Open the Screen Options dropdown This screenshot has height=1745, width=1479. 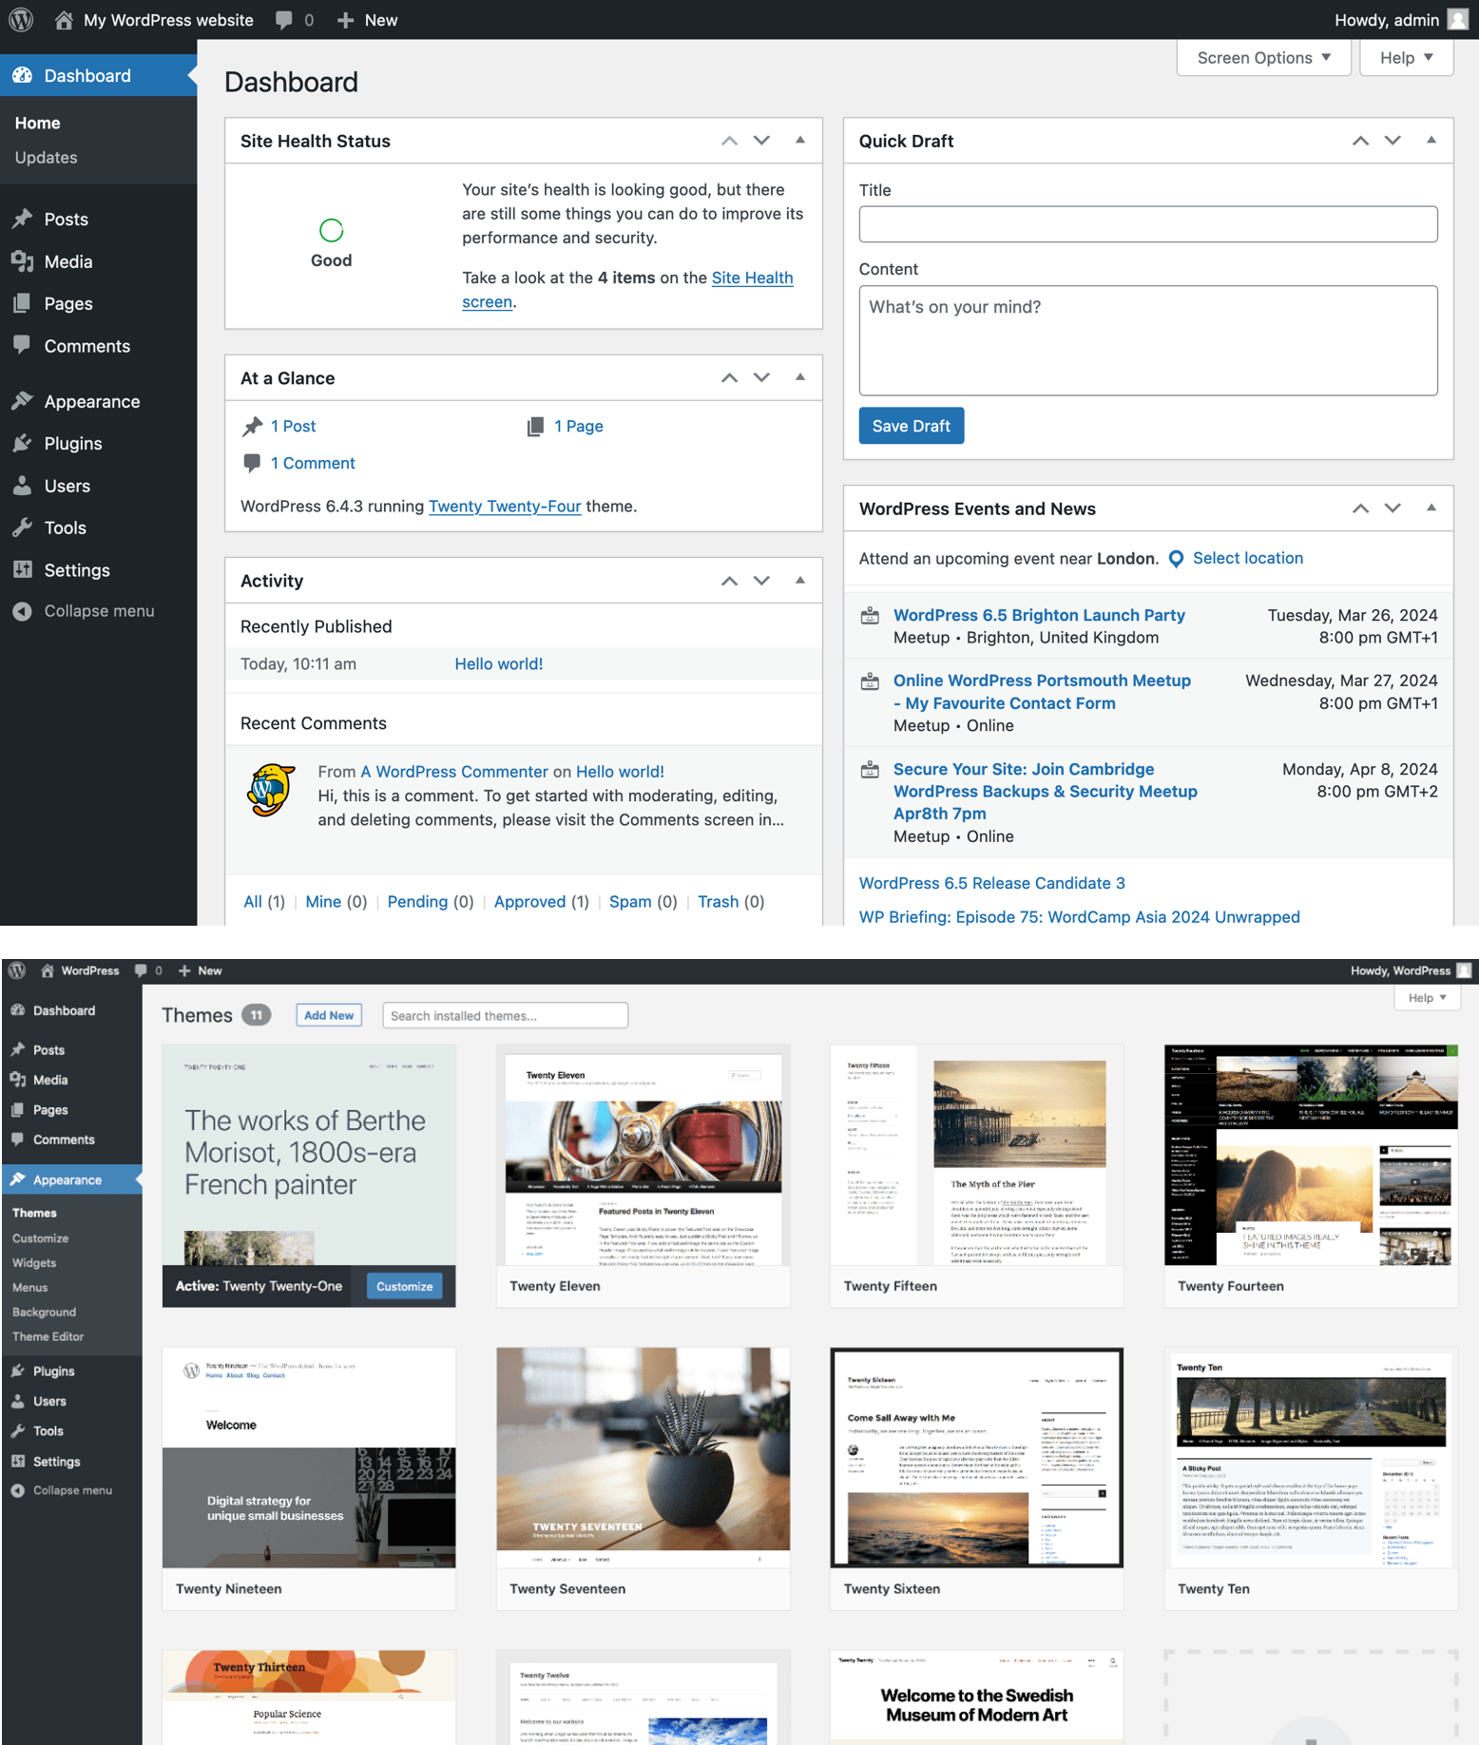tap(1263, 58)
